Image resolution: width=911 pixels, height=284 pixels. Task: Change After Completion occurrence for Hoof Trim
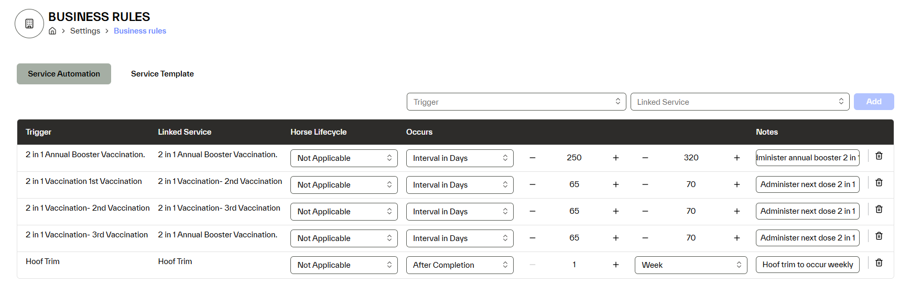[x=460, y=265]
